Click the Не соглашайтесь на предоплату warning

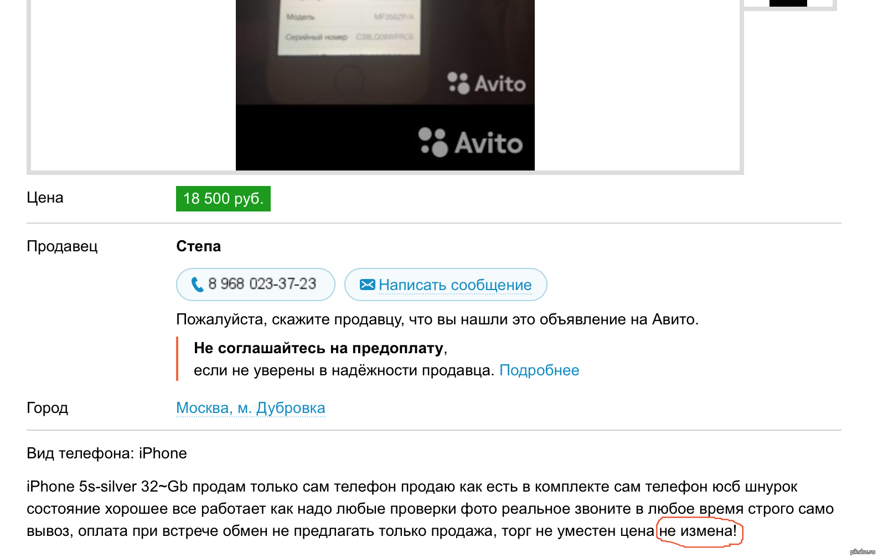click(319, 348)
